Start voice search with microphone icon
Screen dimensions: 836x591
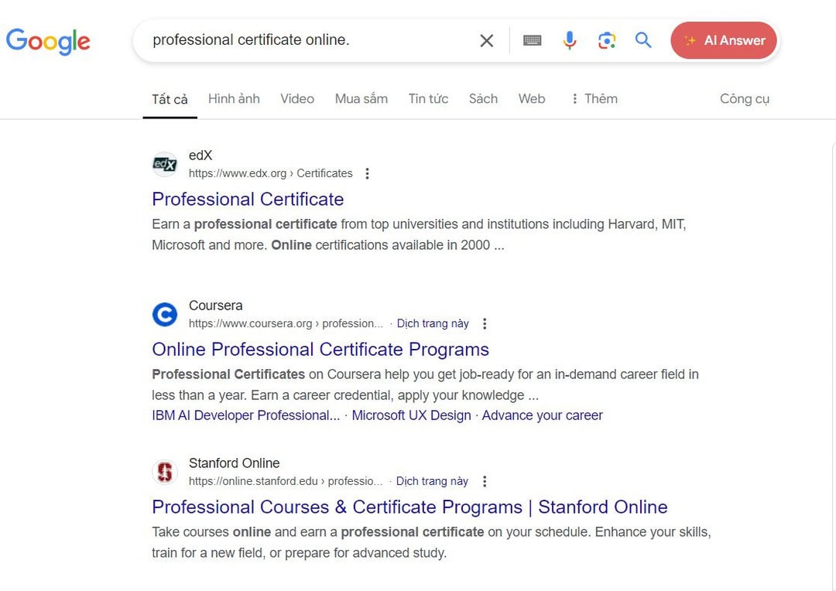570,40
